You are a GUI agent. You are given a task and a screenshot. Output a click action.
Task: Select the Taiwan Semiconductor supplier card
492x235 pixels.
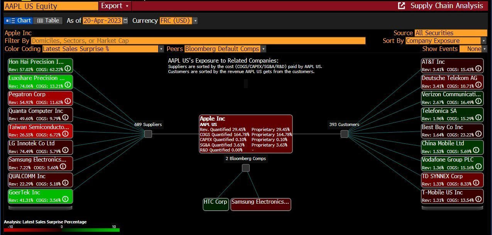coord(40,131)
